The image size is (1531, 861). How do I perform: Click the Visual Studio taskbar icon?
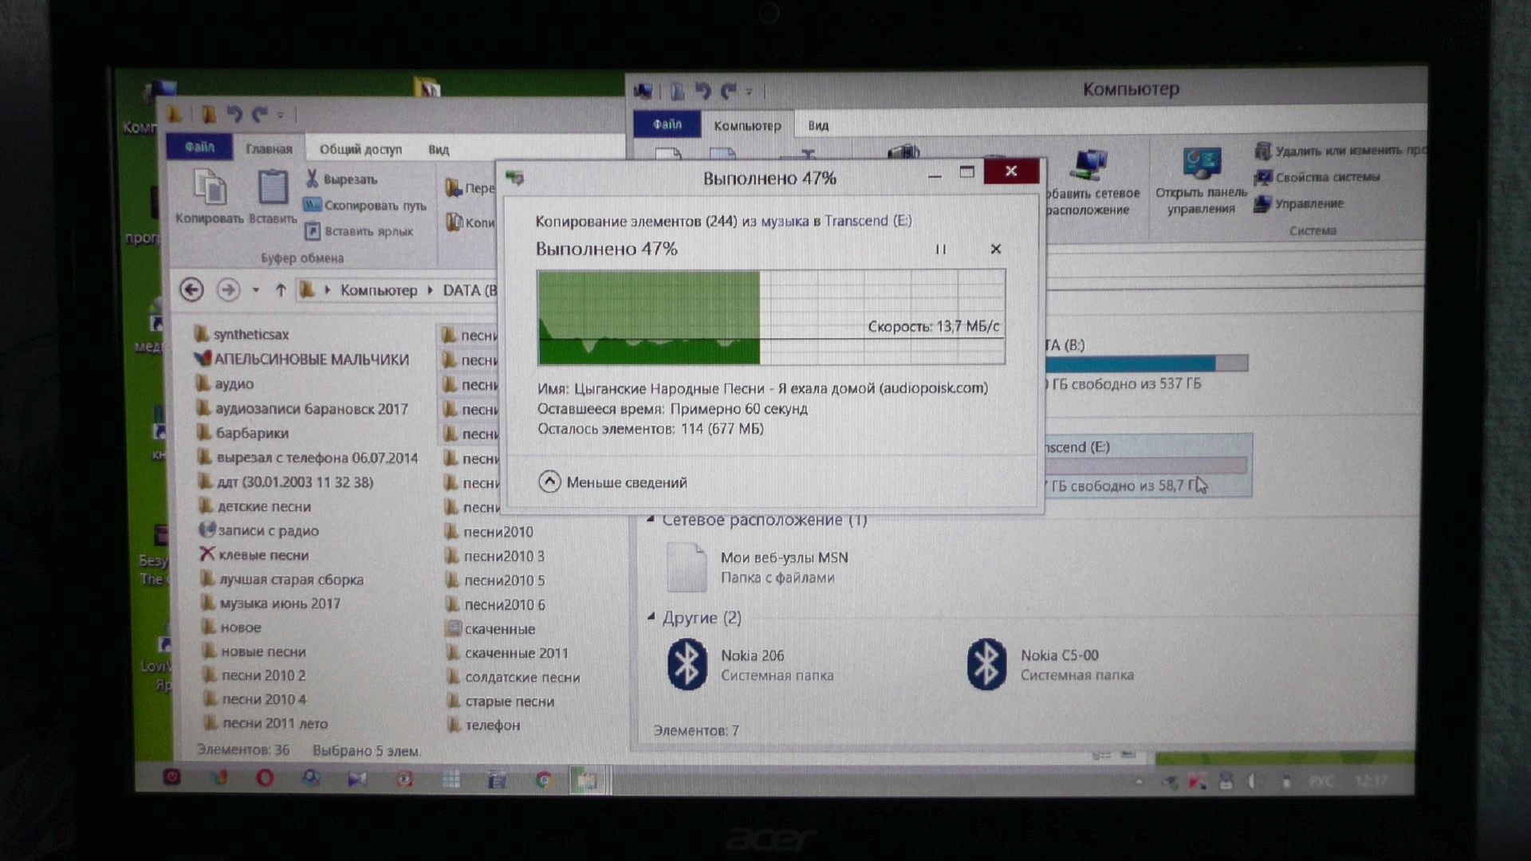tap(357, 779)
